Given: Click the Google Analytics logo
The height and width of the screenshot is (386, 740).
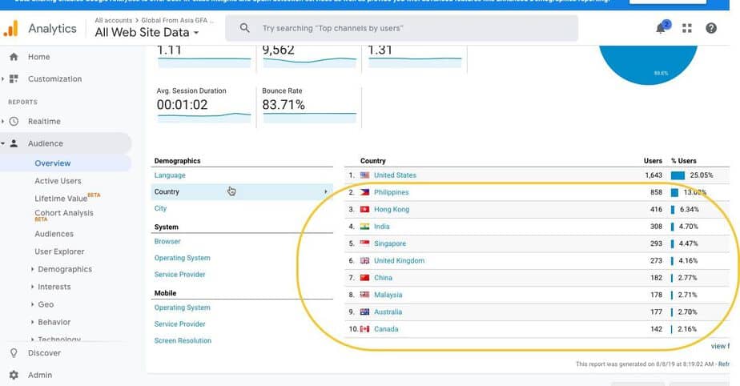Looking at the screenshot, I should pyautogui.click(x=11, y=29).
